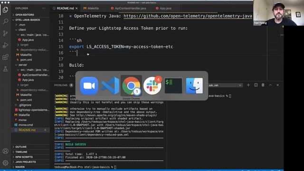Switch to Terminal in app switcher
The image size is (304, 171).
click(173, 85)
